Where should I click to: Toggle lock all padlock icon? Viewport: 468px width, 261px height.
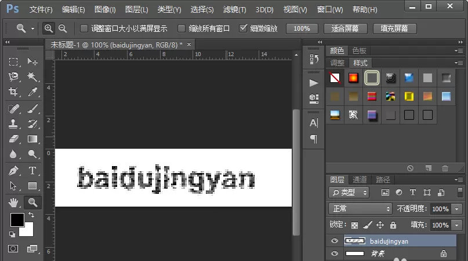(393, 225)
